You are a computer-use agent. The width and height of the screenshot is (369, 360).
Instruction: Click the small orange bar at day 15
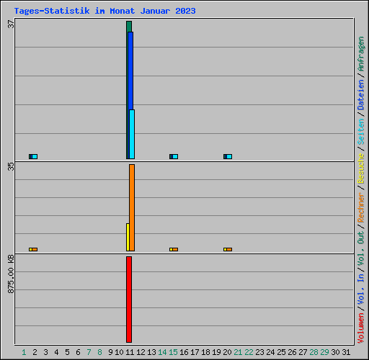click(175, 249)
